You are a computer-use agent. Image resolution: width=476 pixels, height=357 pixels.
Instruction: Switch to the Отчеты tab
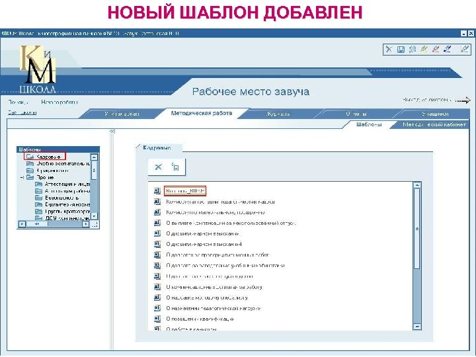tap(356, 114)
